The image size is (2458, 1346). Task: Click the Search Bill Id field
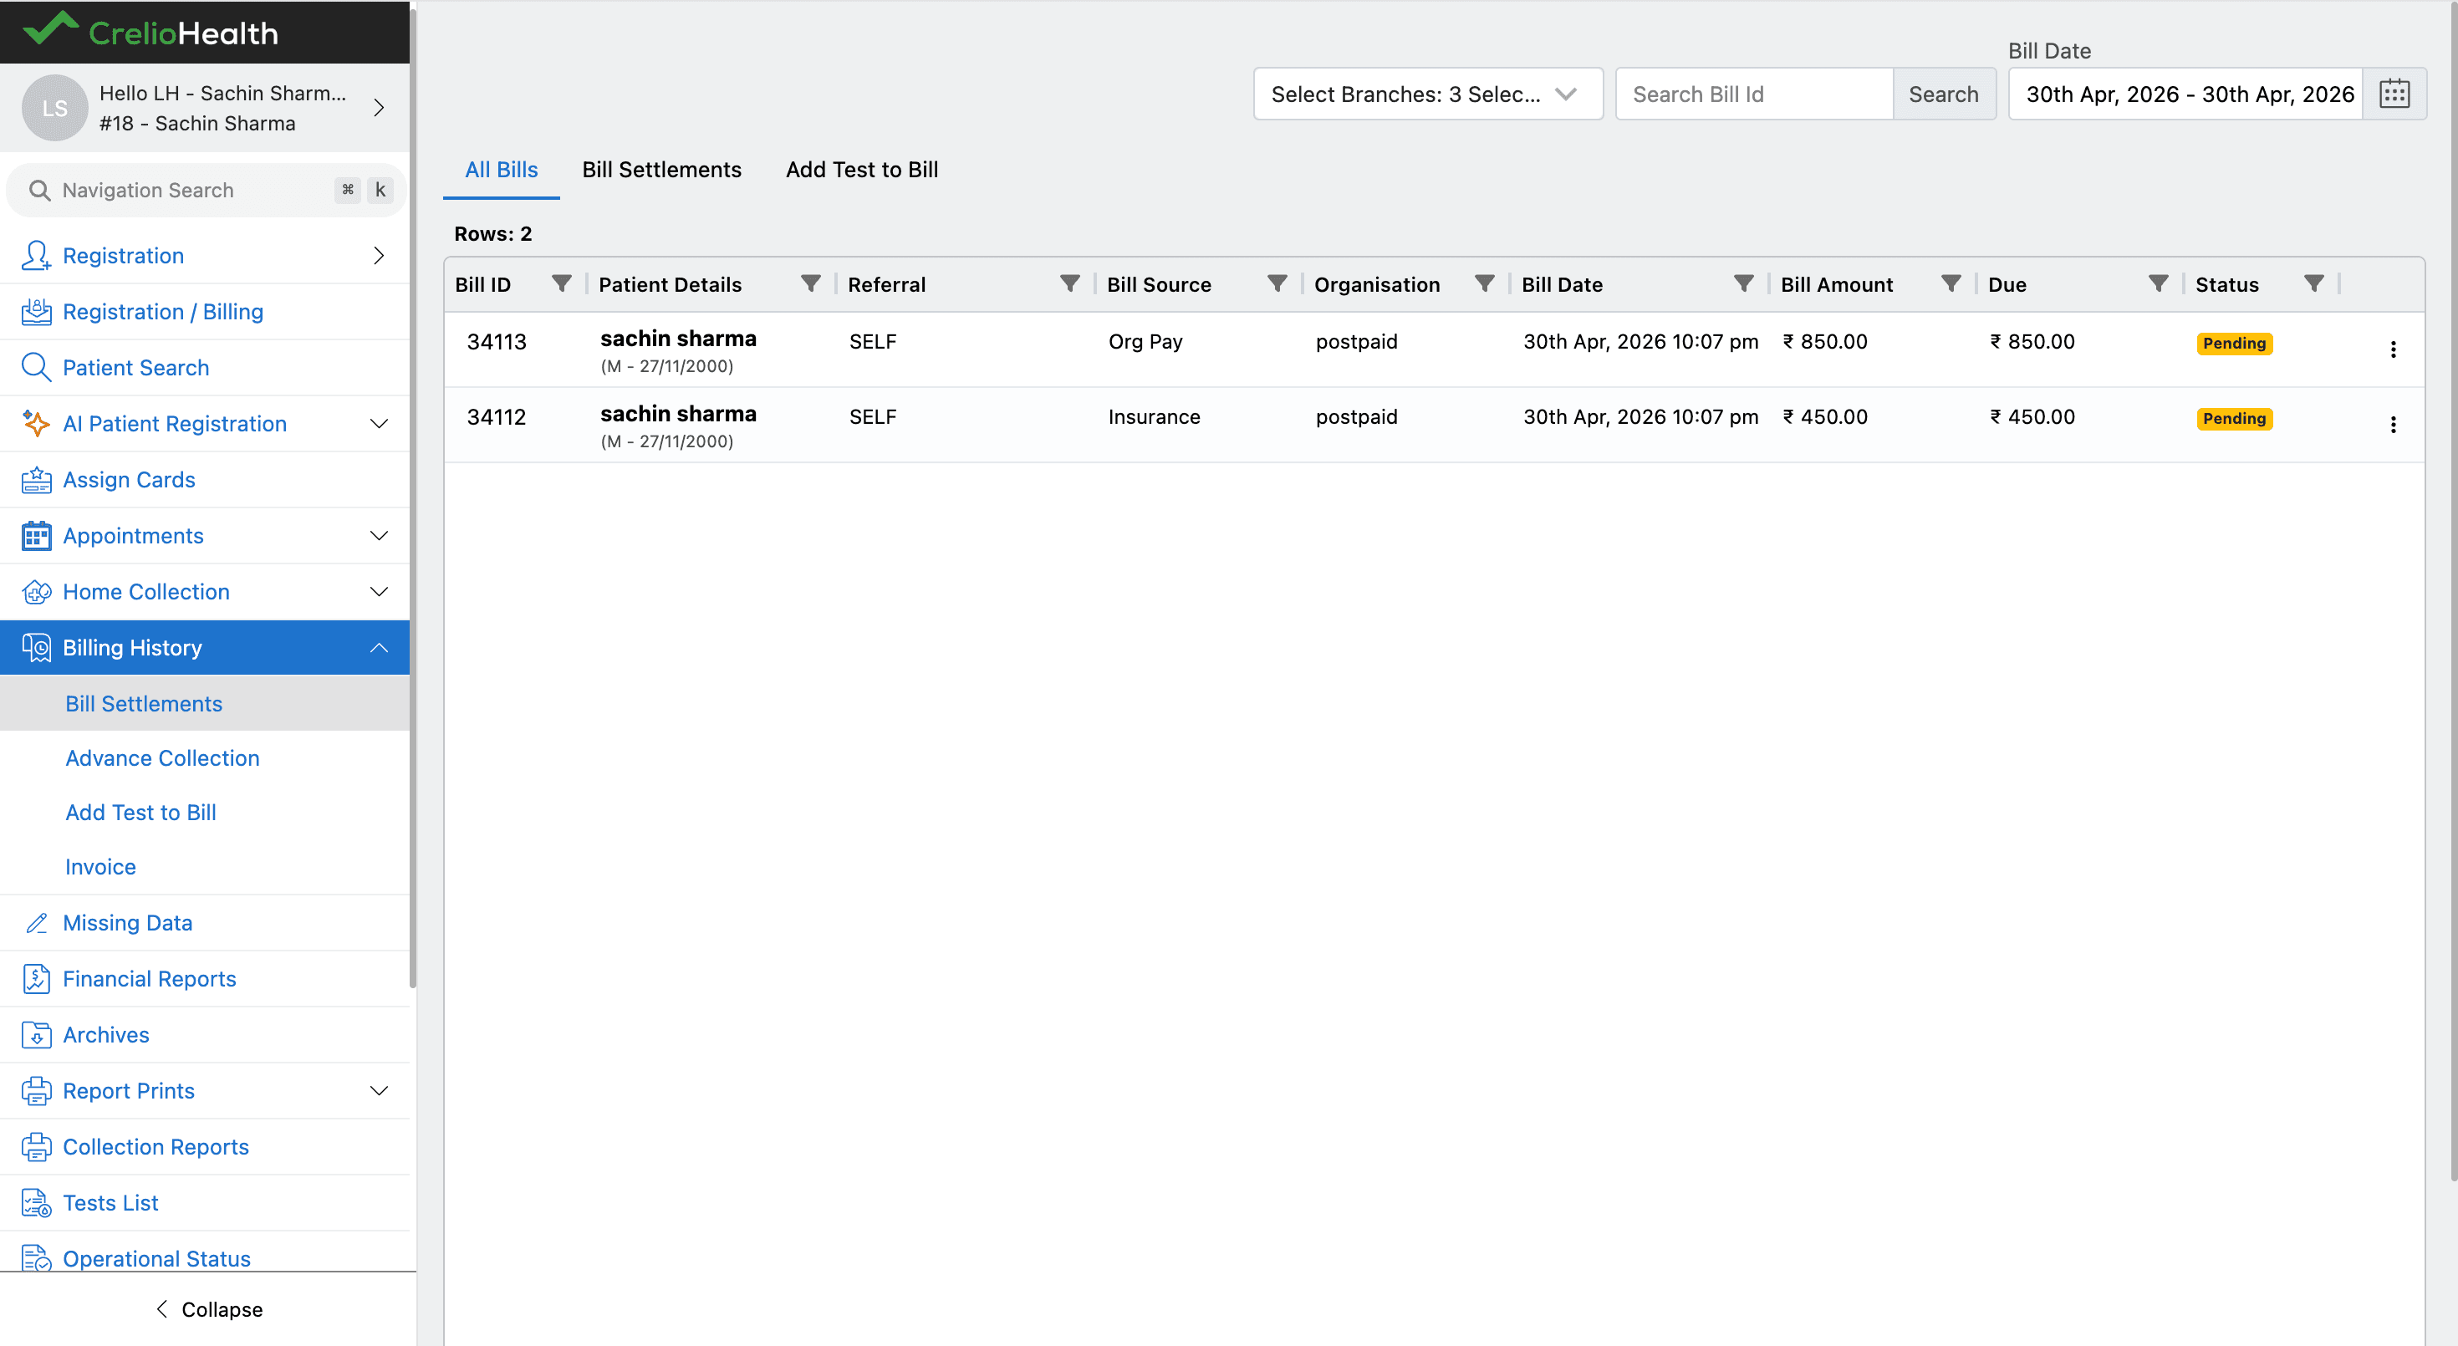[1754, 94]
